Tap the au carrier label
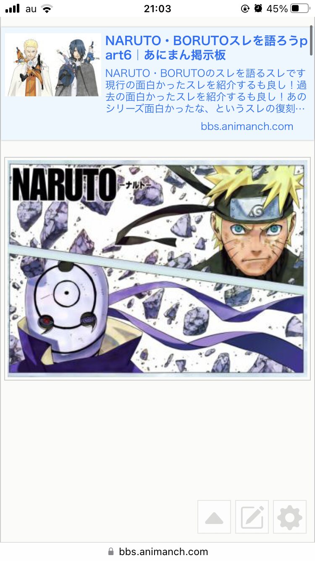This screenshot has height=561, width=315. [x=31, y=9]
